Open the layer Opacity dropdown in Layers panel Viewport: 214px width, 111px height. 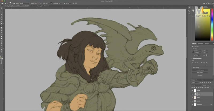[x=210, y=85]
